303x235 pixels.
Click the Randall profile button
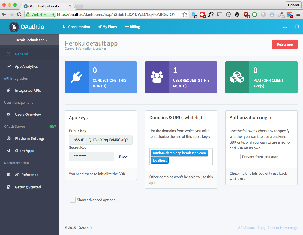(293, 5)
